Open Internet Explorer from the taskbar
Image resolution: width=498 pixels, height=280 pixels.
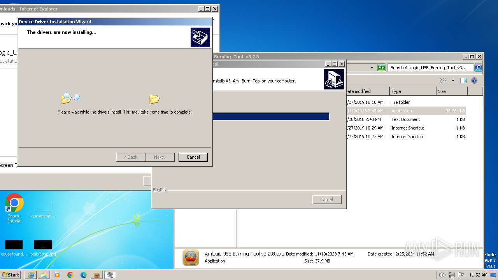click(31, 275)
